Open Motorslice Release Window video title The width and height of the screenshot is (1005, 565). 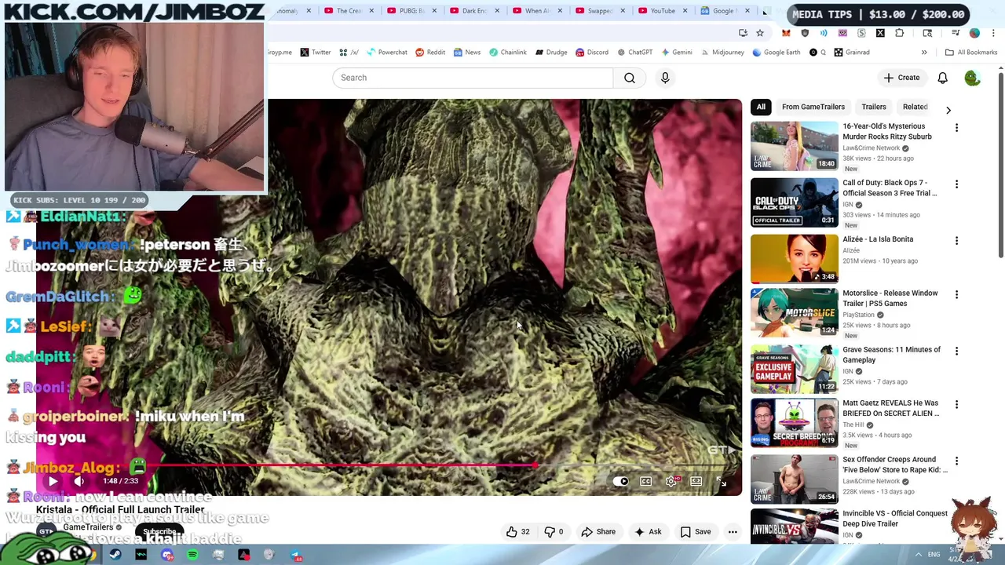pyautogui.click(x=890, y=298)
